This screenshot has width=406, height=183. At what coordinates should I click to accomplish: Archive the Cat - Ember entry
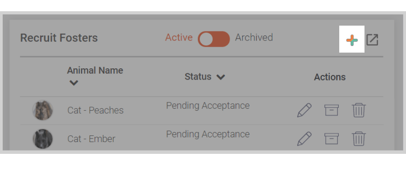pos(332,139)
